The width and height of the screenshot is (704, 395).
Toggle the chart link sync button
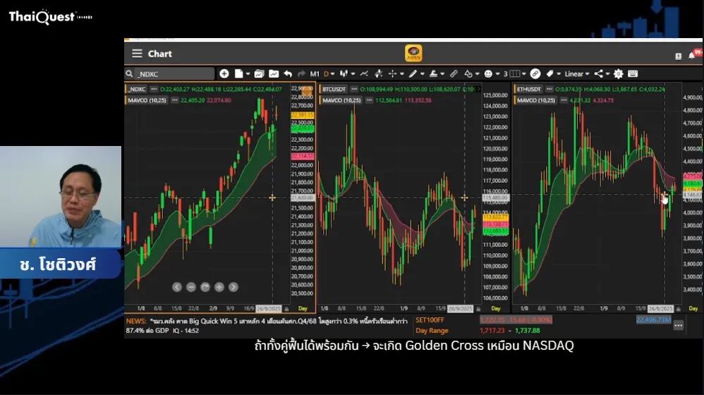click(535, 73)
